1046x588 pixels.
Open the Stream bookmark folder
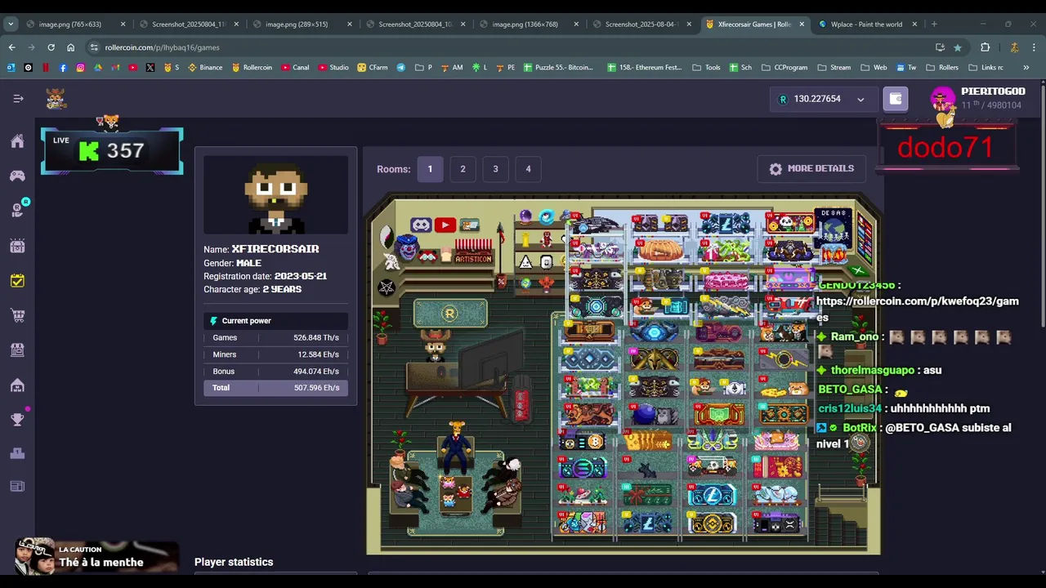click(834, 67)
